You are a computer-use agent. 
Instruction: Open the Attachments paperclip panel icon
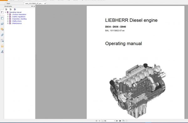(2, 35)
